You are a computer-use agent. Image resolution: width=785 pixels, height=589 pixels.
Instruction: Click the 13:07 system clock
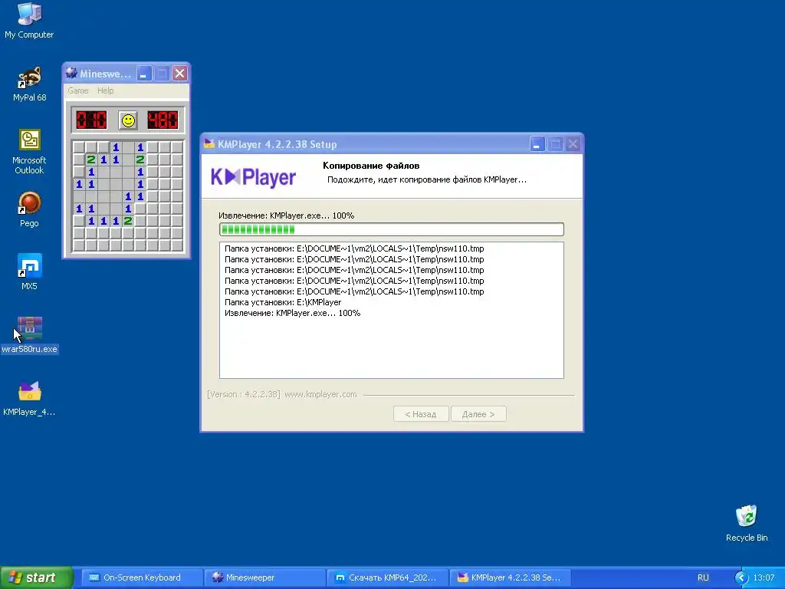(764, 577)
